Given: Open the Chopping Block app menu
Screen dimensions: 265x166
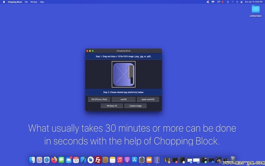Looking at the screenshot, I should tap(15, 2).
